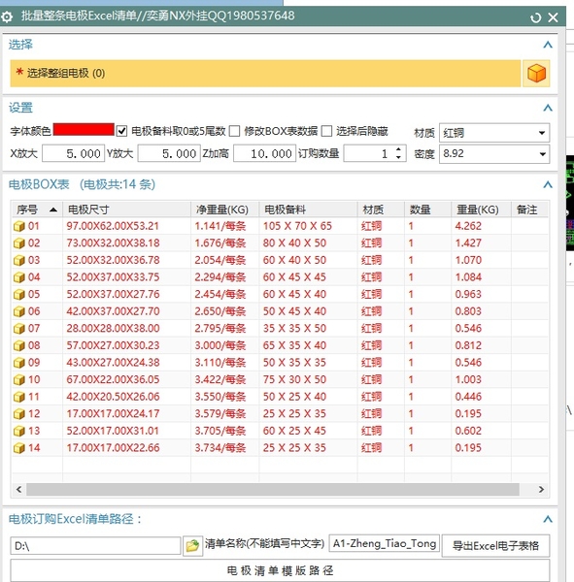574x582 pixels.
Task: Select the cube icon of row 13
Action: (x=19, y=432)
